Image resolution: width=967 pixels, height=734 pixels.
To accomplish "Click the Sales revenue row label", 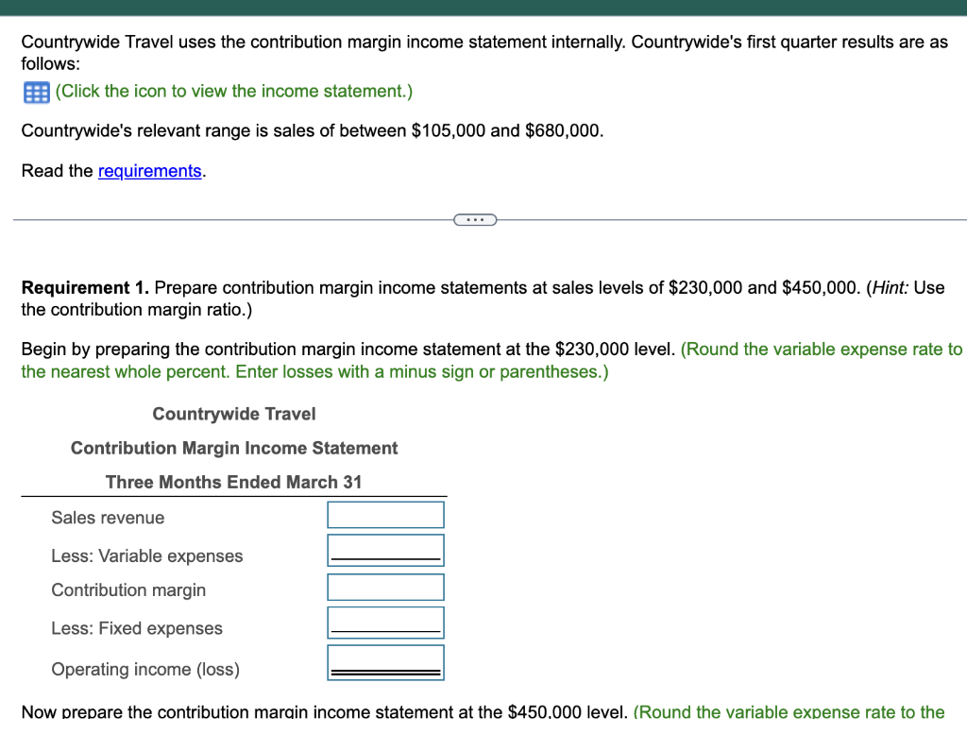I will point(108,518).
